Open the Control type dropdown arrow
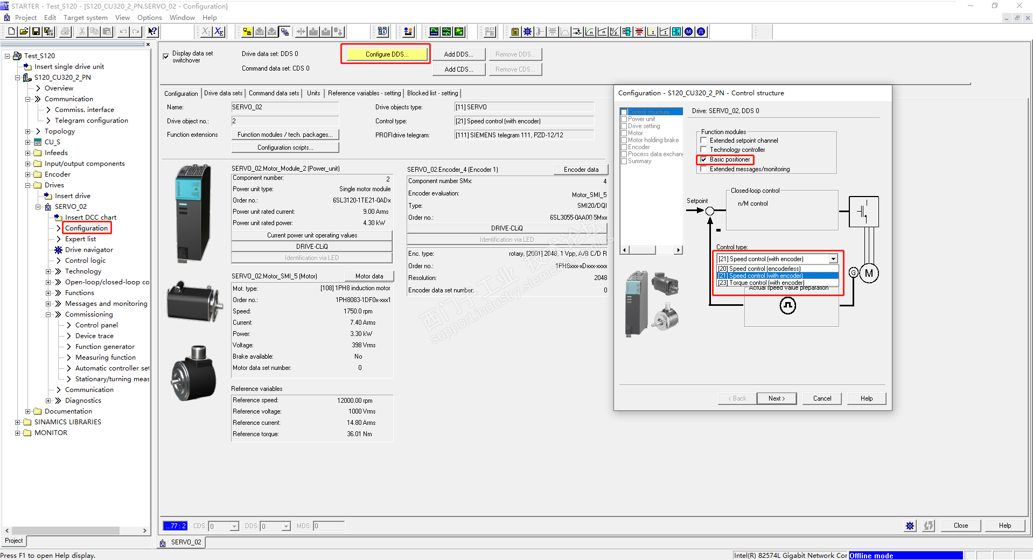The image size is (1033, 560). tap(833, 259)
